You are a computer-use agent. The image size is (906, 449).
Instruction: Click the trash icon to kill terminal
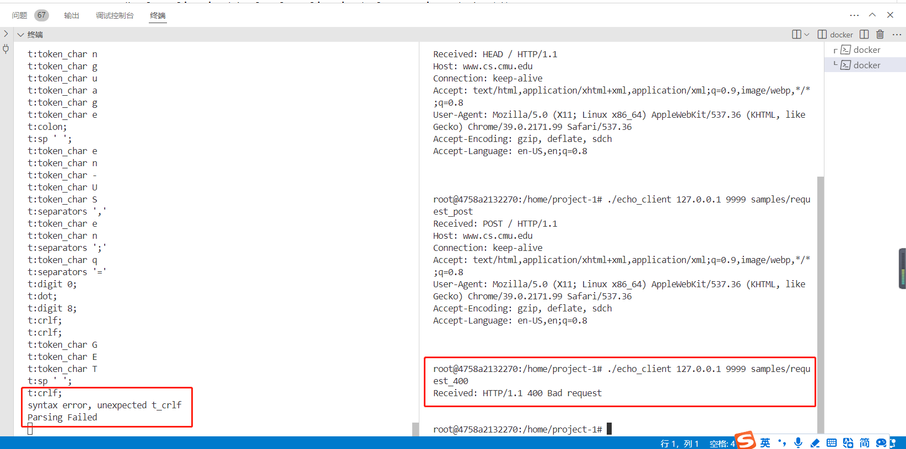880,35
